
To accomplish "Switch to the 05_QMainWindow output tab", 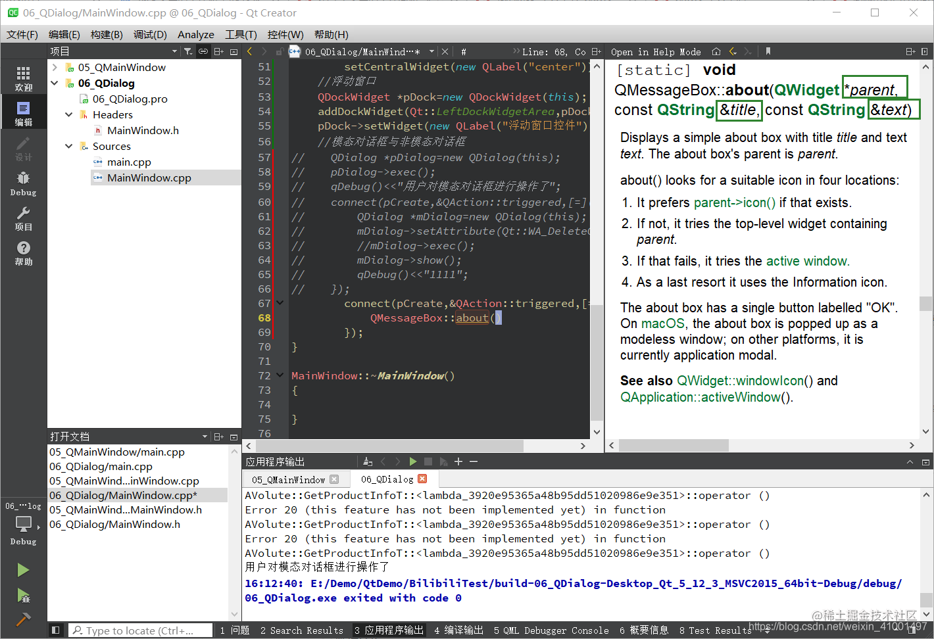I will pos(288,480).
